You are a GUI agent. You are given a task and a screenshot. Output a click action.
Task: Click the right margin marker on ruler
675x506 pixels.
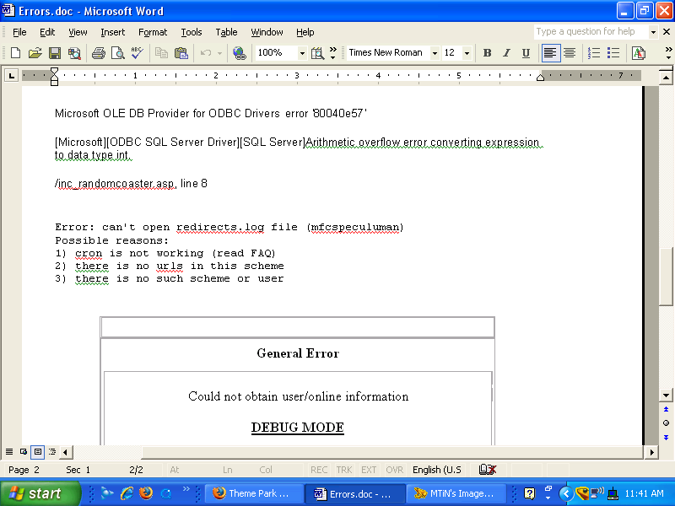[x=540, y=78]
